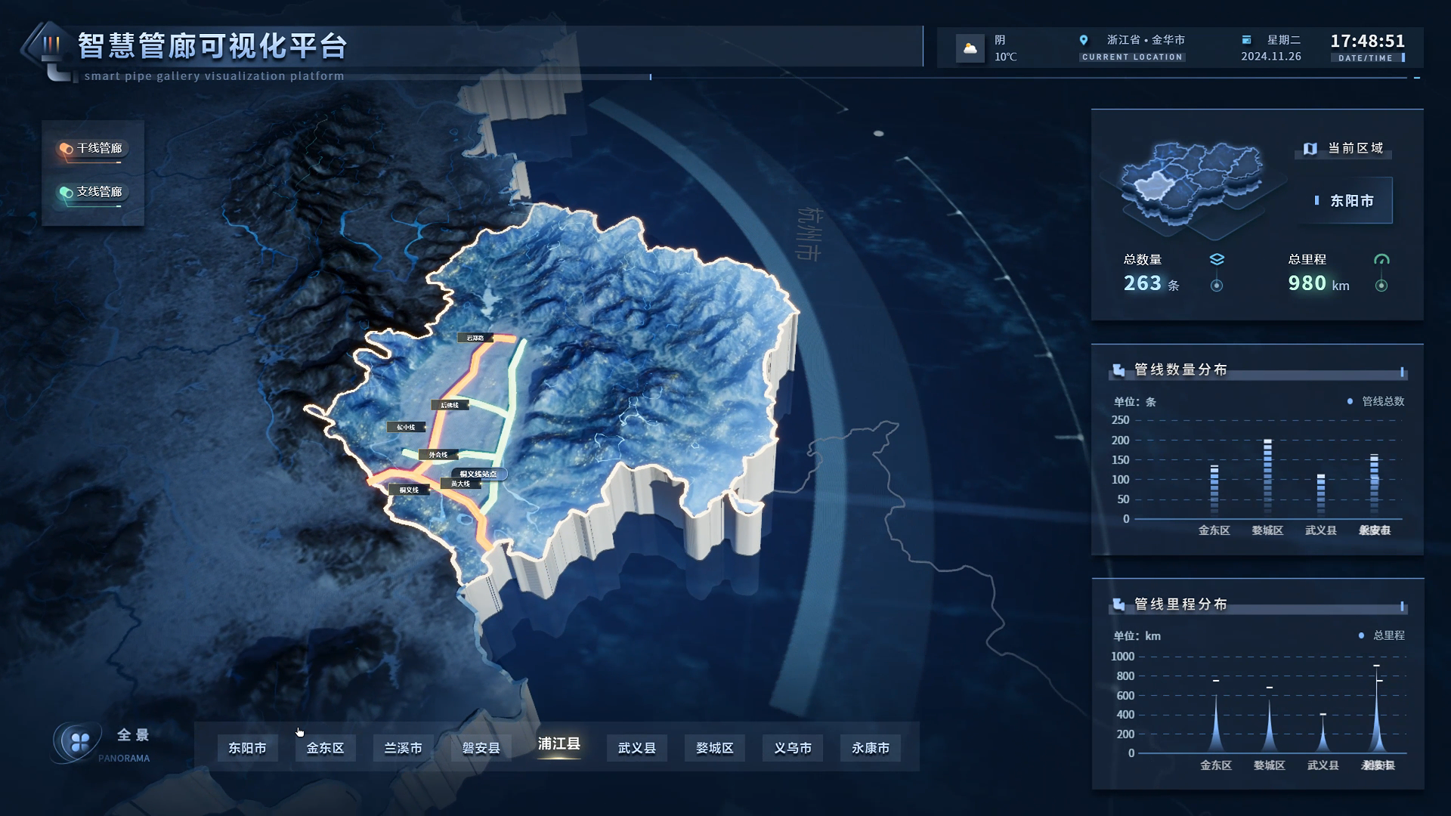Click the cloudy weather icon
Image resolution: width=1451 pixels, height=816 pixels.
click(x=970, y=48)
